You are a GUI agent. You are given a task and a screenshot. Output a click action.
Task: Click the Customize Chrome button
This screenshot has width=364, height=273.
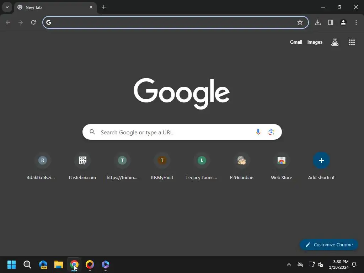coord(329,245)
